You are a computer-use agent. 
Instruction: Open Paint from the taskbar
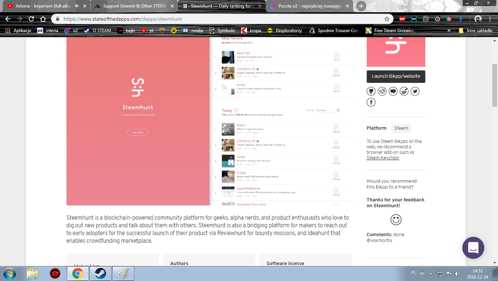pos(123,274)
